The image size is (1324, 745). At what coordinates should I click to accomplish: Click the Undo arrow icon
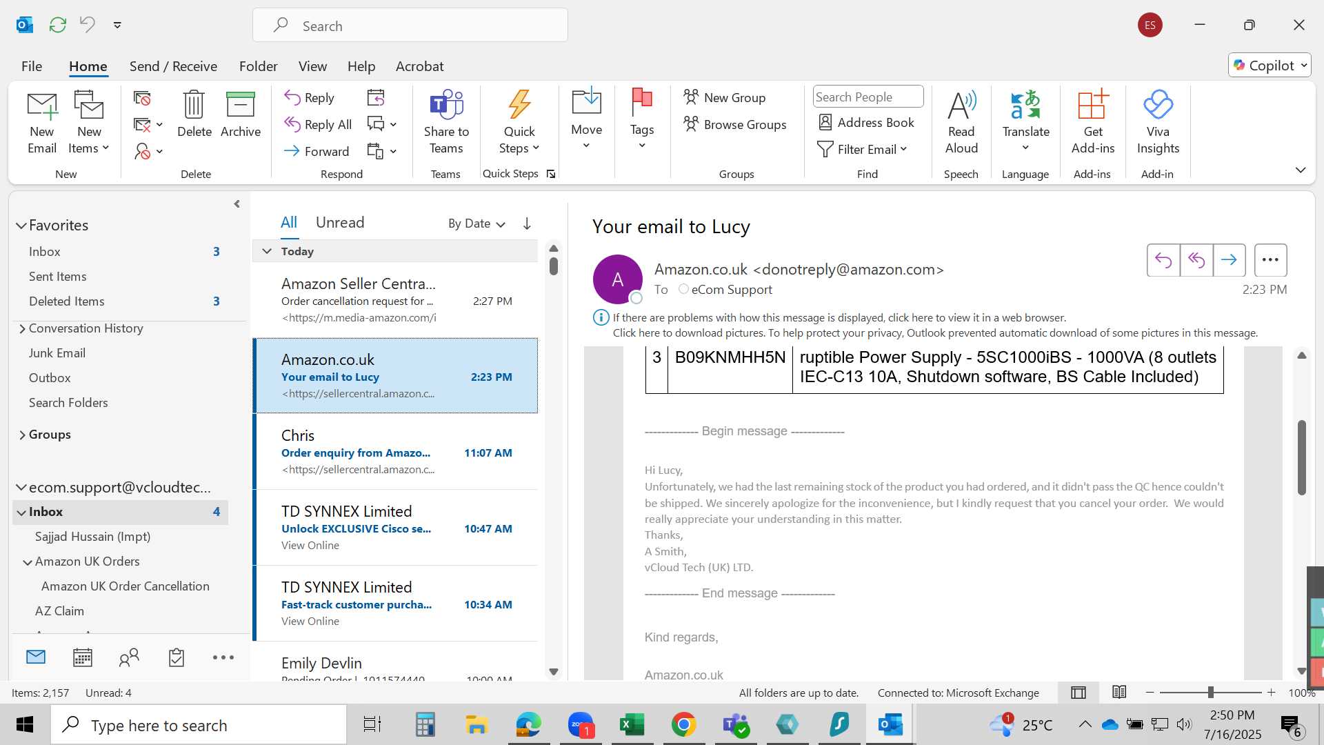point(88,25)
